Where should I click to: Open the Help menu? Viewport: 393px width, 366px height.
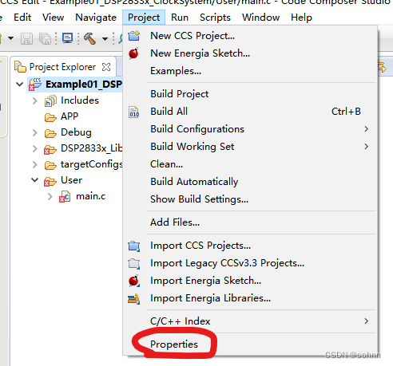[x=301, y=18]
